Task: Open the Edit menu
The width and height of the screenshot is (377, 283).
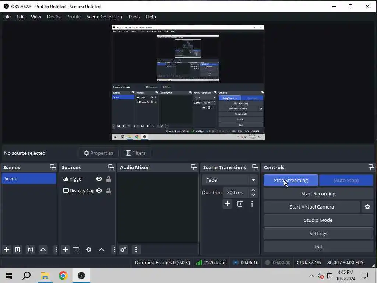Action: click(x=21, y=17)
